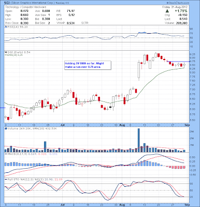Click the Volume value 269,203

coord(182,23)
